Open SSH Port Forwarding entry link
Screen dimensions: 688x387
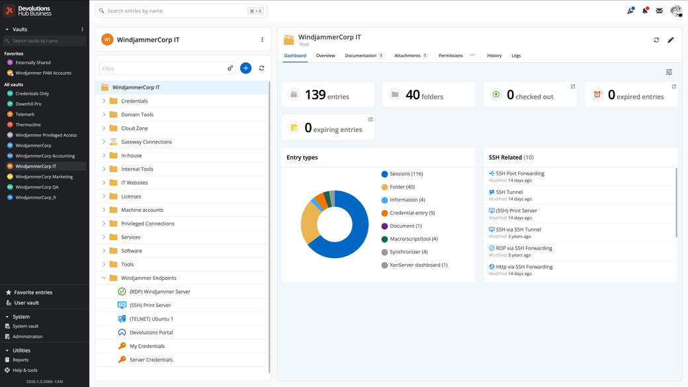pyautogui.click(x=520, y=173)
